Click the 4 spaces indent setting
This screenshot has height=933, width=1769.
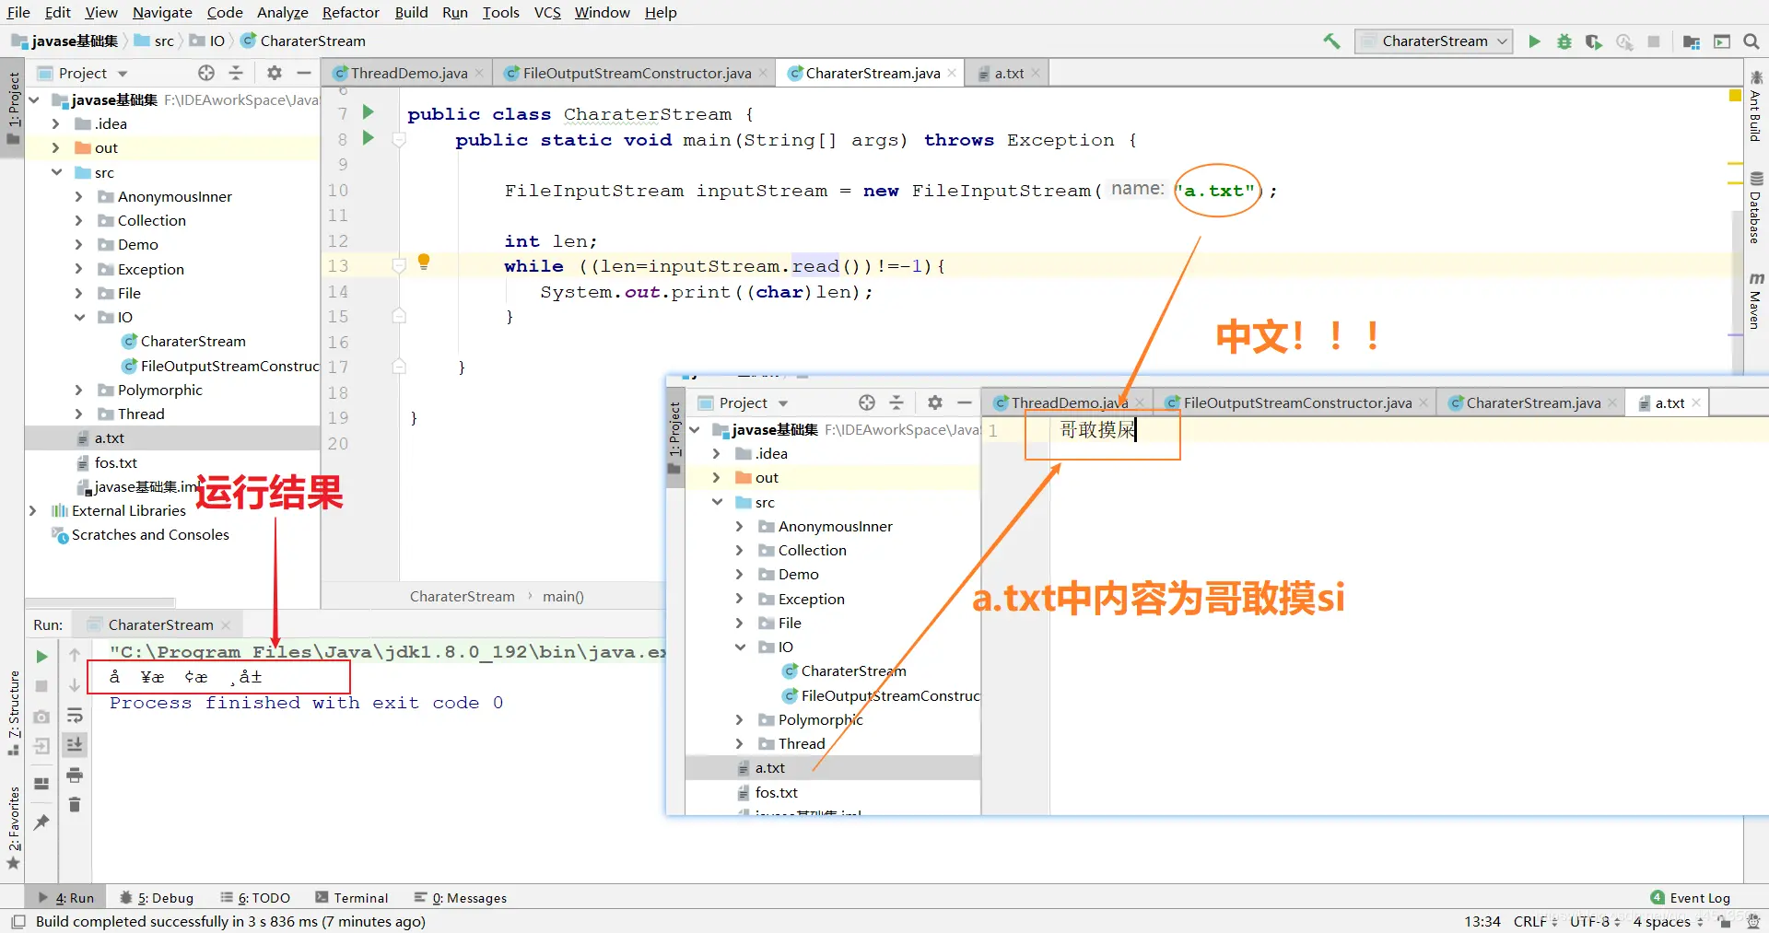pyautogui.click(x=1669, y=921)
